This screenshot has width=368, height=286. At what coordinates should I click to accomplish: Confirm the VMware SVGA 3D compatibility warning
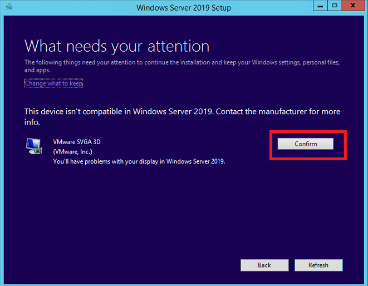coord(305,144)
